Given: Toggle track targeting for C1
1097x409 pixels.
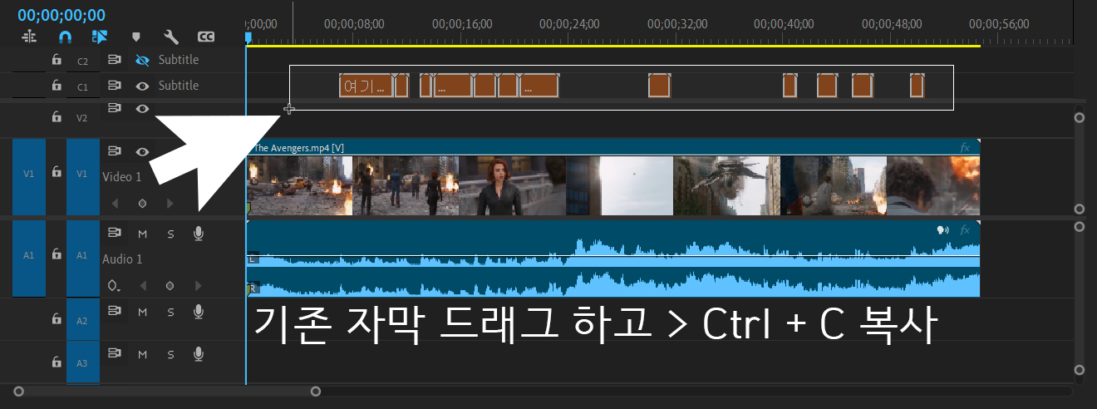Looking at the screenshot, I should pos(82,86).
